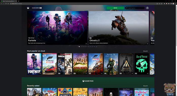Open the Halo Infinite game tile
The width and height of the screenshot is (177, 96).
coord(111,64)
